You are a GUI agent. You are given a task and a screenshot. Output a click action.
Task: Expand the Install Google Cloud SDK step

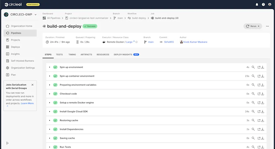pyautogui.click(x=50, y=112)
